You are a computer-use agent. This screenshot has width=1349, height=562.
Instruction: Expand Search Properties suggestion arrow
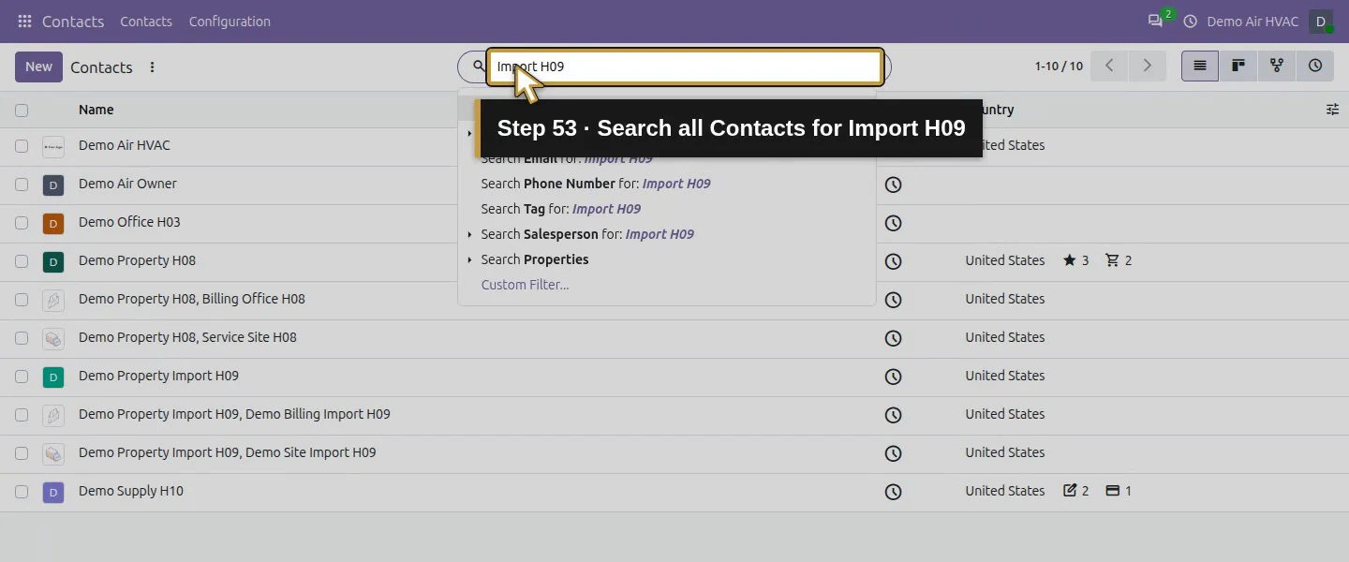(x=469, y=259)
